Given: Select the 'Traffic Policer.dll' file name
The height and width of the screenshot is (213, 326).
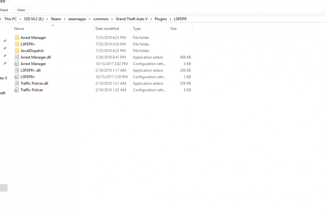Looking at the screenshot, I should click(x=34, y=83).
